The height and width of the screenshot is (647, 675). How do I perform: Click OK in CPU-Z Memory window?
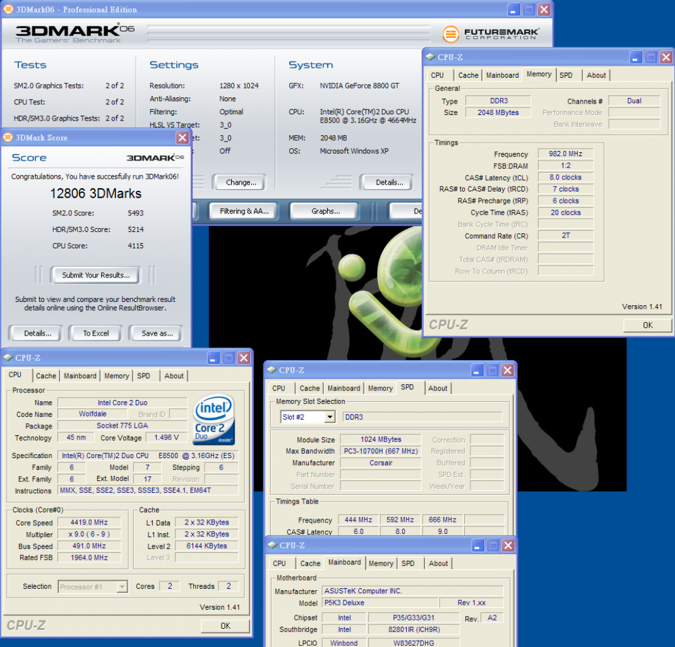click(647, 325)
